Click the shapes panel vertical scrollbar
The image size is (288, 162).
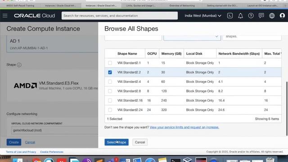287,108
